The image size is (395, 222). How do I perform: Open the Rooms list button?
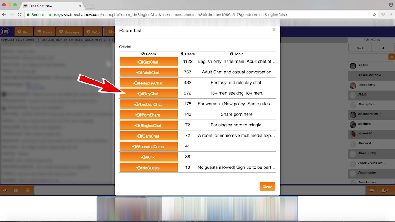click(x=45, y=32)
